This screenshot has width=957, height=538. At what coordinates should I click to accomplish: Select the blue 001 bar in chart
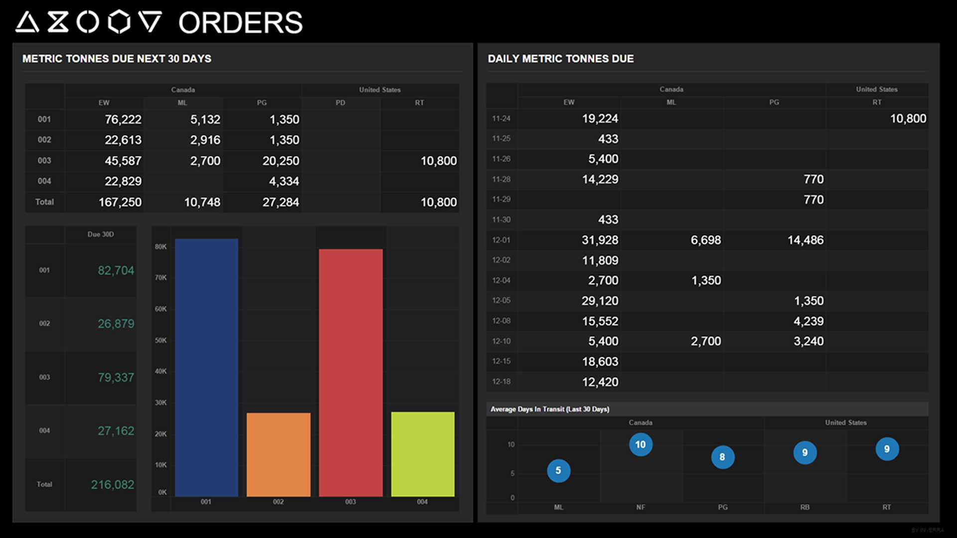[206, 367]
